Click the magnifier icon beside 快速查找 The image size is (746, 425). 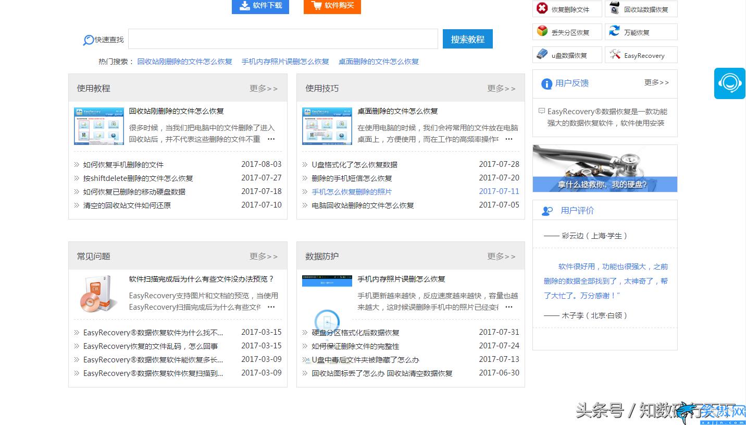coord(89,40)
